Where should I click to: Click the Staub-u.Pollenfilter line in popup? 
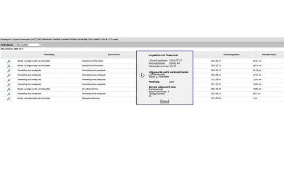[x=159, y=77]
